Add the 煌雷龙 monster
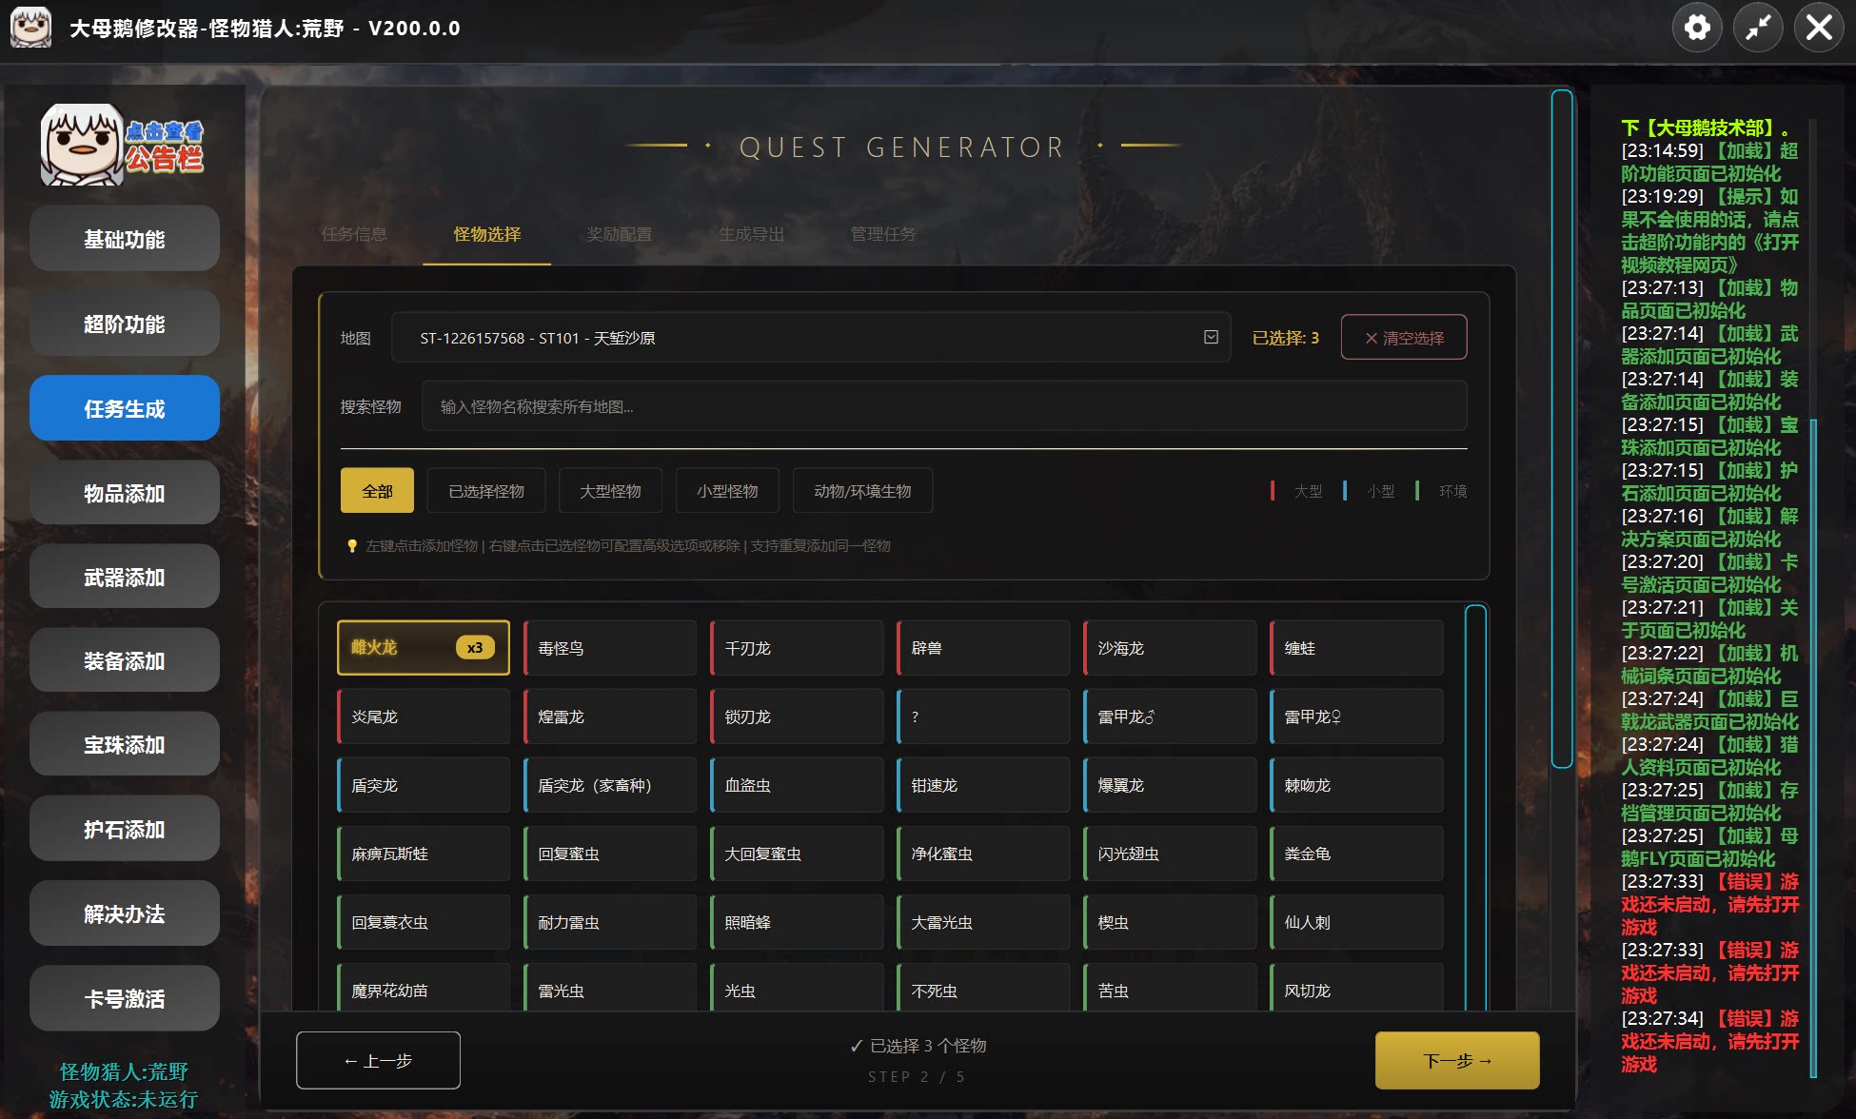 pos(610,717)
